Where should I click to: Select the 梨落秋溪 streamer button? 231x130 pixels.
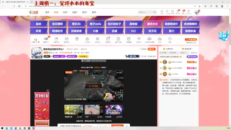(191, 31)
